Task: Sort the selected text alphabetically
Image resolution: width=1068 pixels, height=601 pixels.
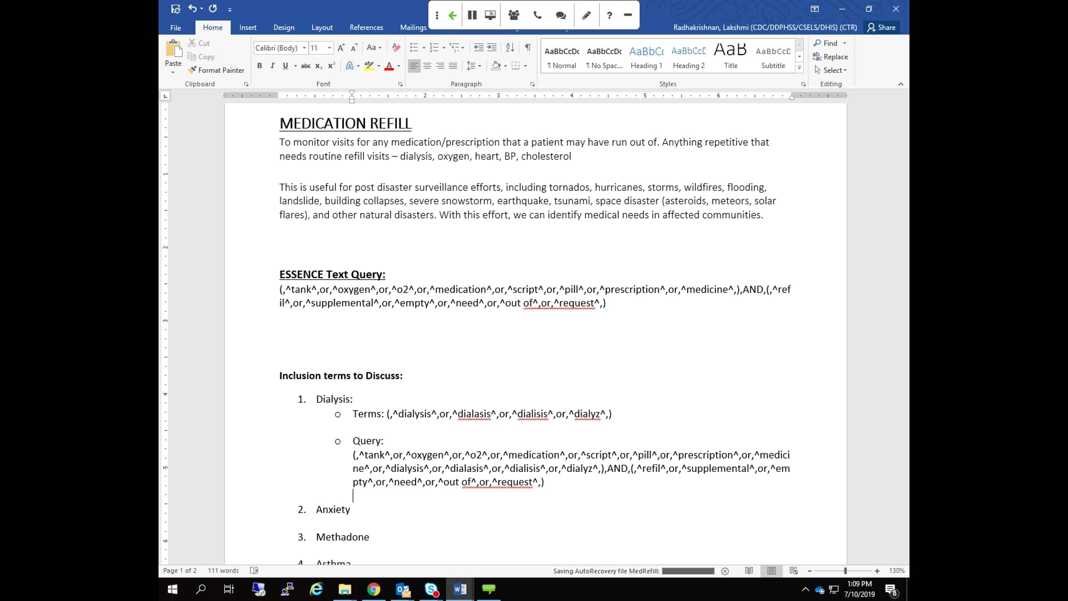Action: coord(510,48)
